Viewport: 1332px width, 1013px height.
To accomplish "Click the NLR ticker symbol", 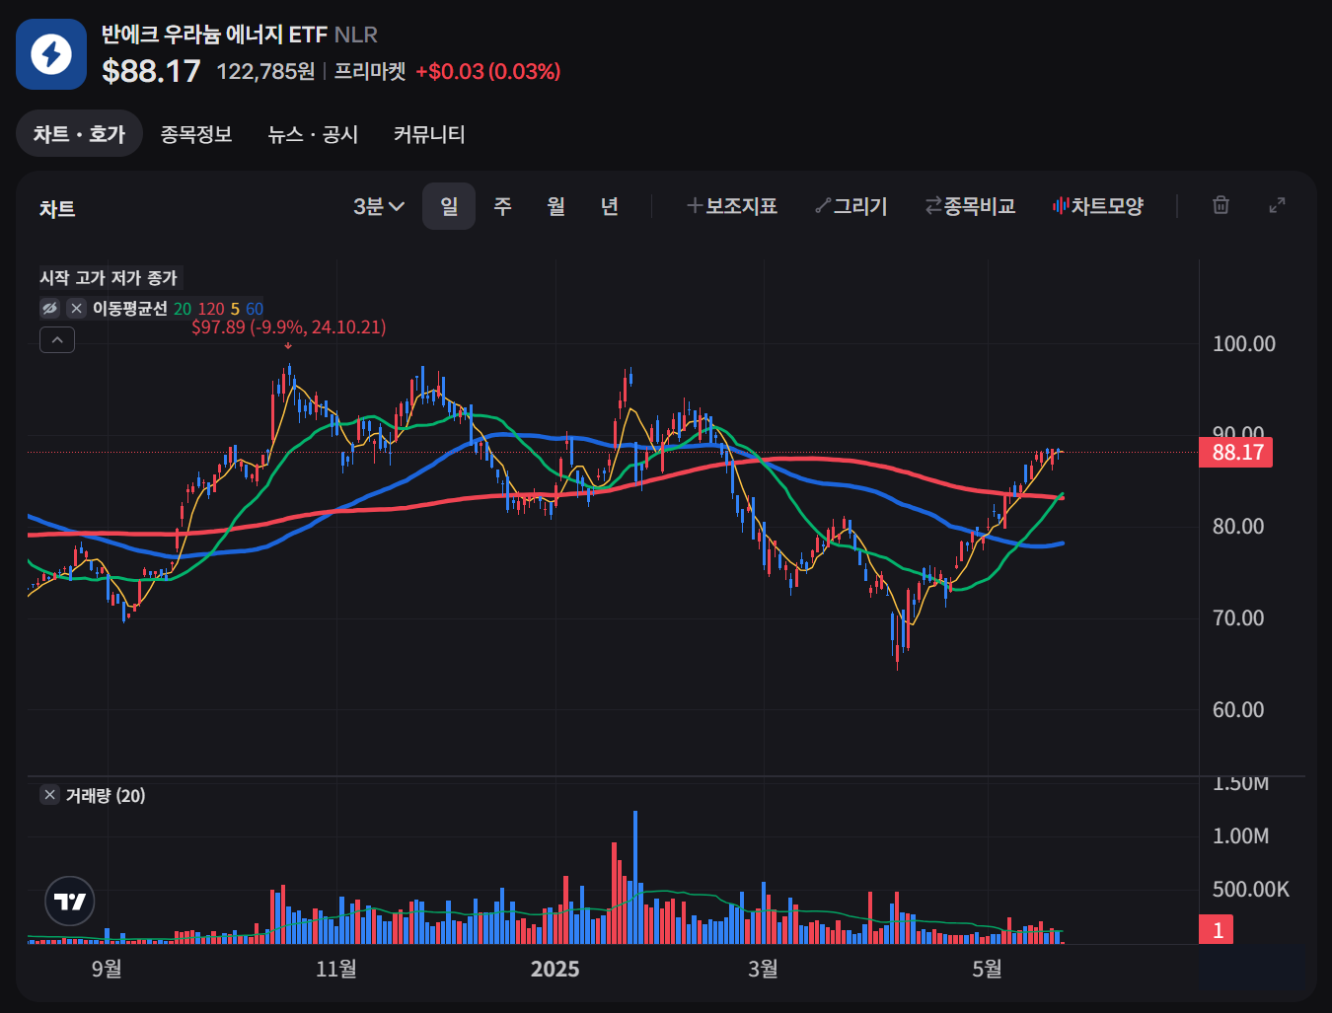I will coord(356,35).
